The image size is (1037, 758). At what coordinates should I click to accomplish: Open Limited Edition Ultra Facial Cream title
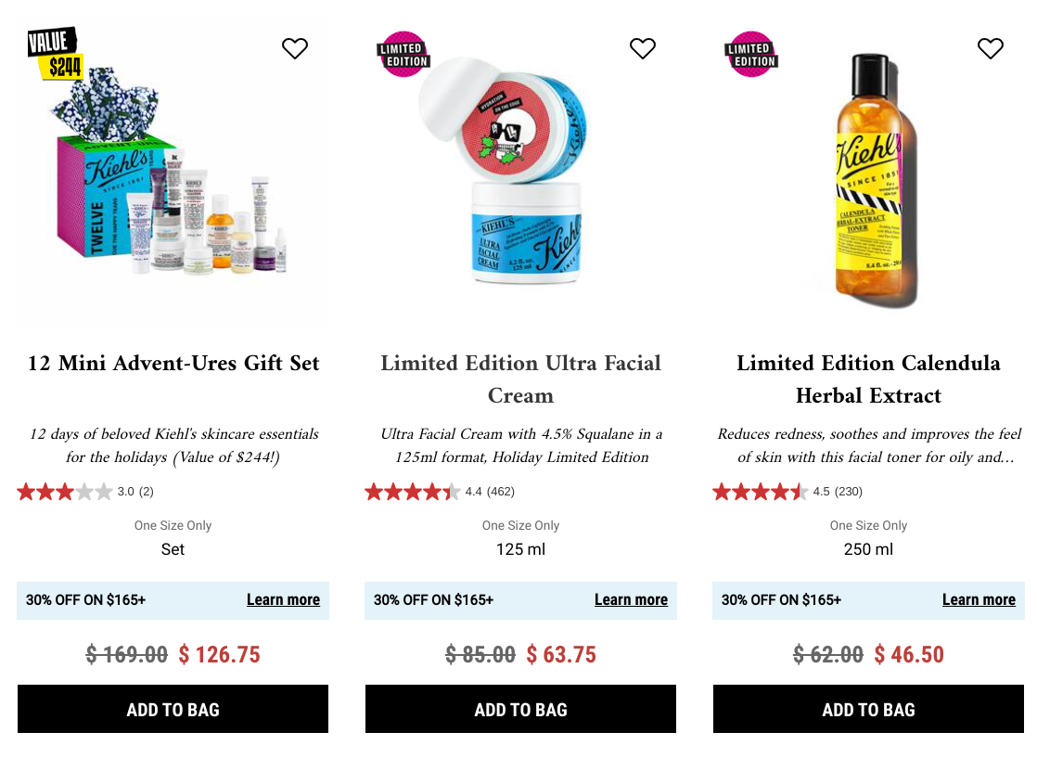(520, 379)
